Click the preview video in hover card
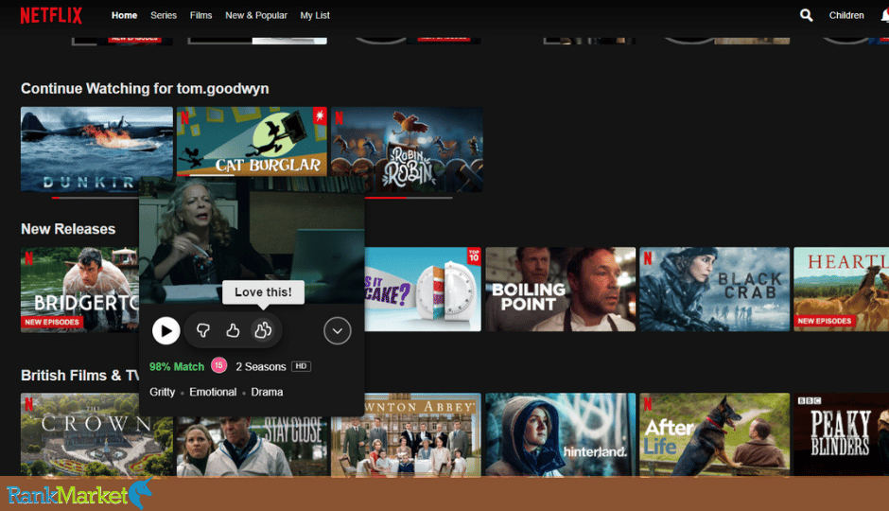This screenshot has height=511, width=889. pyautogui.click(x=252, y=240)
